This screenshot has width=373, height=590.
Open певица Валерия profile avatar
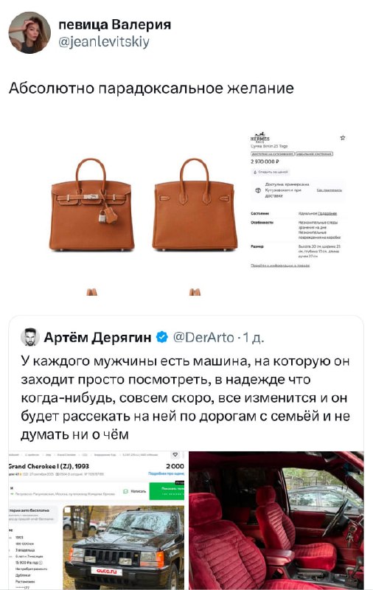pos(29,32)
